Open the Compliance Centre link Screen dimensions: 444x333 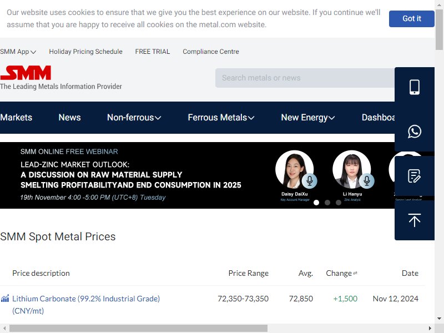click(211, 52)
